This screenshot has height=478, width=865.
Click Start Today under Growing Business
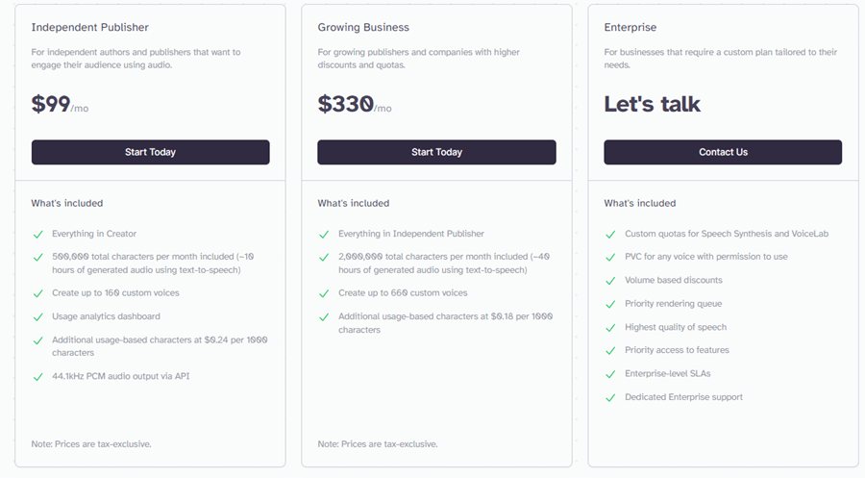pyautogui.click(x=436, y=152)
